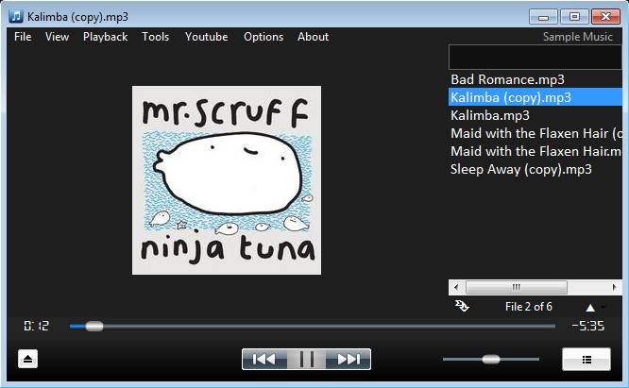This screenshot has height=388, width=629.
Task: Click the volume slider handle
Action: [x=490, y=359]
